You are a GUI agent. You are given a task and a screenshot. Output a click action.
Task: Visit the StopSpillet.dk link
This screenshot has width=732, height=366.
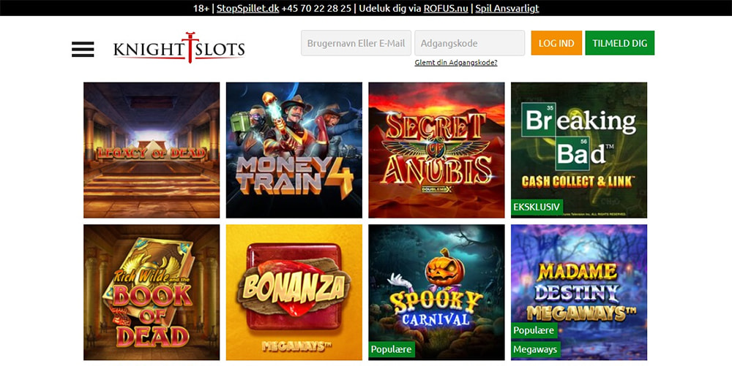point(248,8)
